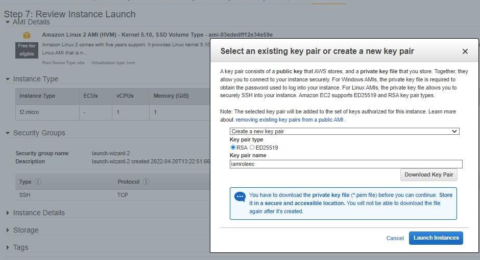Expand the Tags section
The width and height of the screenshot is (480, 260).
(x=8, y=247)
